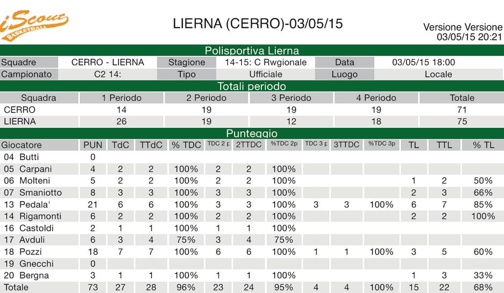This screenshot has width=504, height=293.
Task: Select the report title LIERNA (CERRO)-03/05/15
Action: [258, 24]
